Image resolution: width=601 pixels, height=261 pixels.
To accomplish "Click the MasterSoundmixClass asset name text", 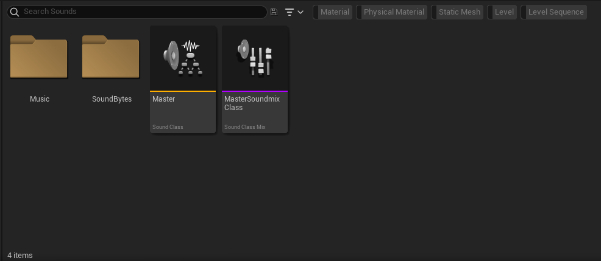I will (x=252, y=103).
